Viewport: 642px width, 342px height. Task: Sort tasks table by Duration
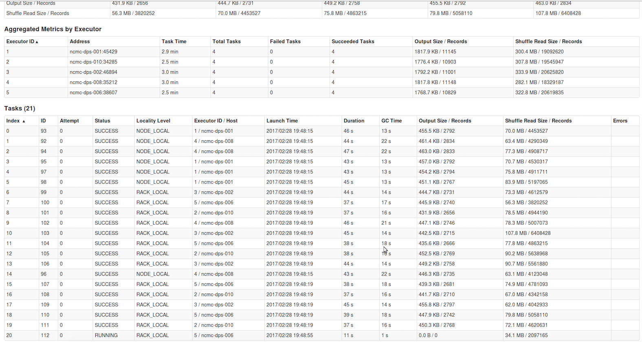pos(354,121)
